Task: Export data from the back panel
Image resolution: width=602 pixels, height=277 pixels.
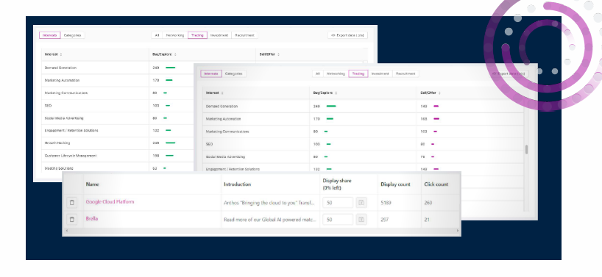Action: [x=347, y=35]
